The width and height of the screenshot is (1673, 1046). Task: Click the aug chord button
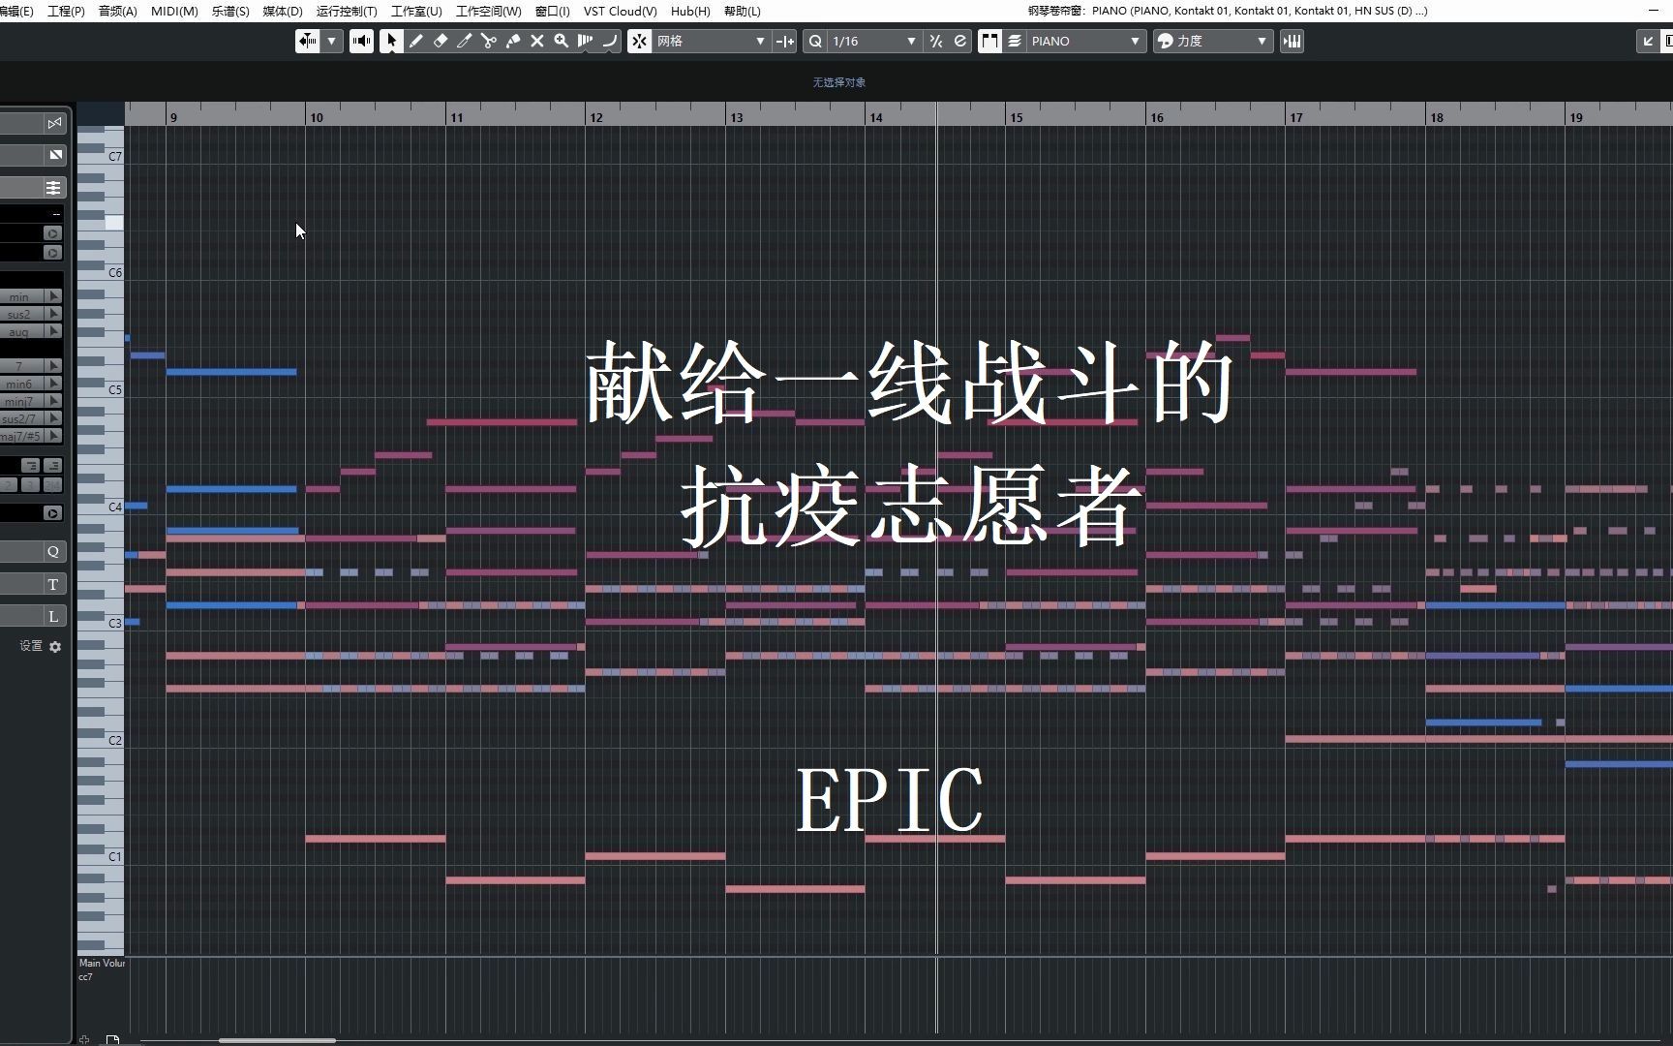click(21, 331)
